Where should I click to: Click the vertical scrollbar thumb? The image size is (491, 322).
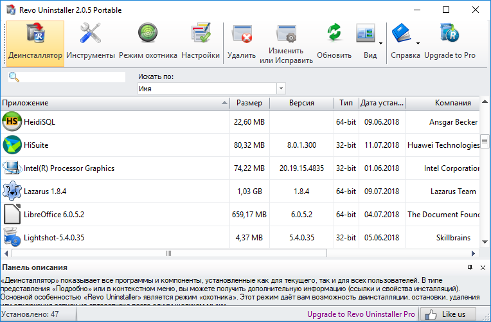(x=485, y=141)
